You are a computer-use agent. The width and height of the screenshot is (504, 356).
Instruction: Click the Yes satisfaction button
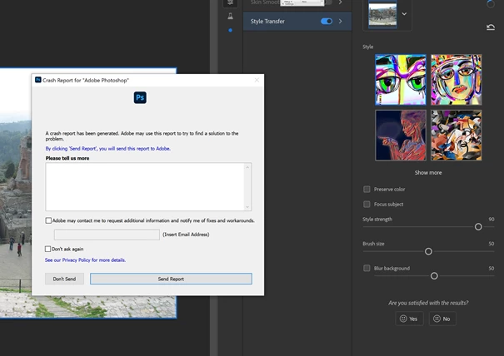click(x=409, y=319)
